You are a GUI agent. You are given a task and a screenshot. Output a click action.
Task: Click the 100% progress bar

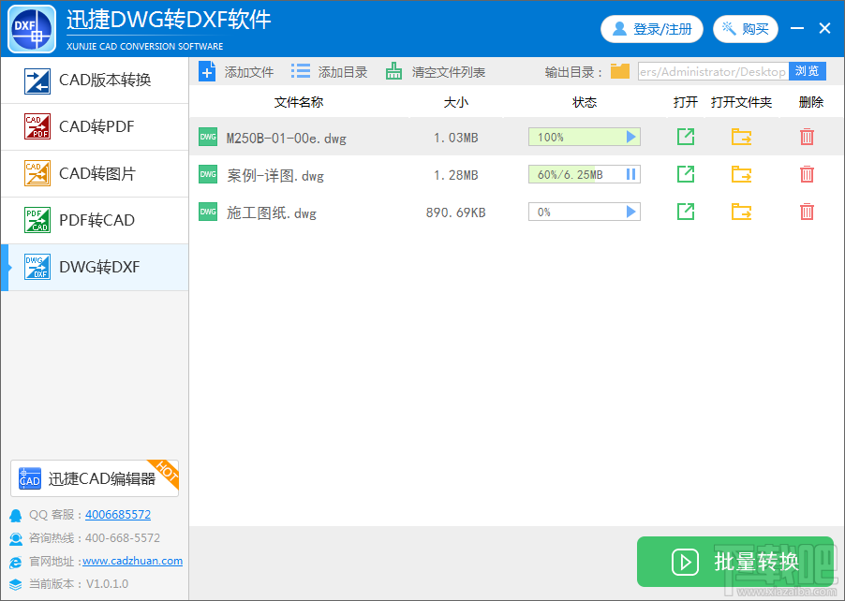pos(585,137)
